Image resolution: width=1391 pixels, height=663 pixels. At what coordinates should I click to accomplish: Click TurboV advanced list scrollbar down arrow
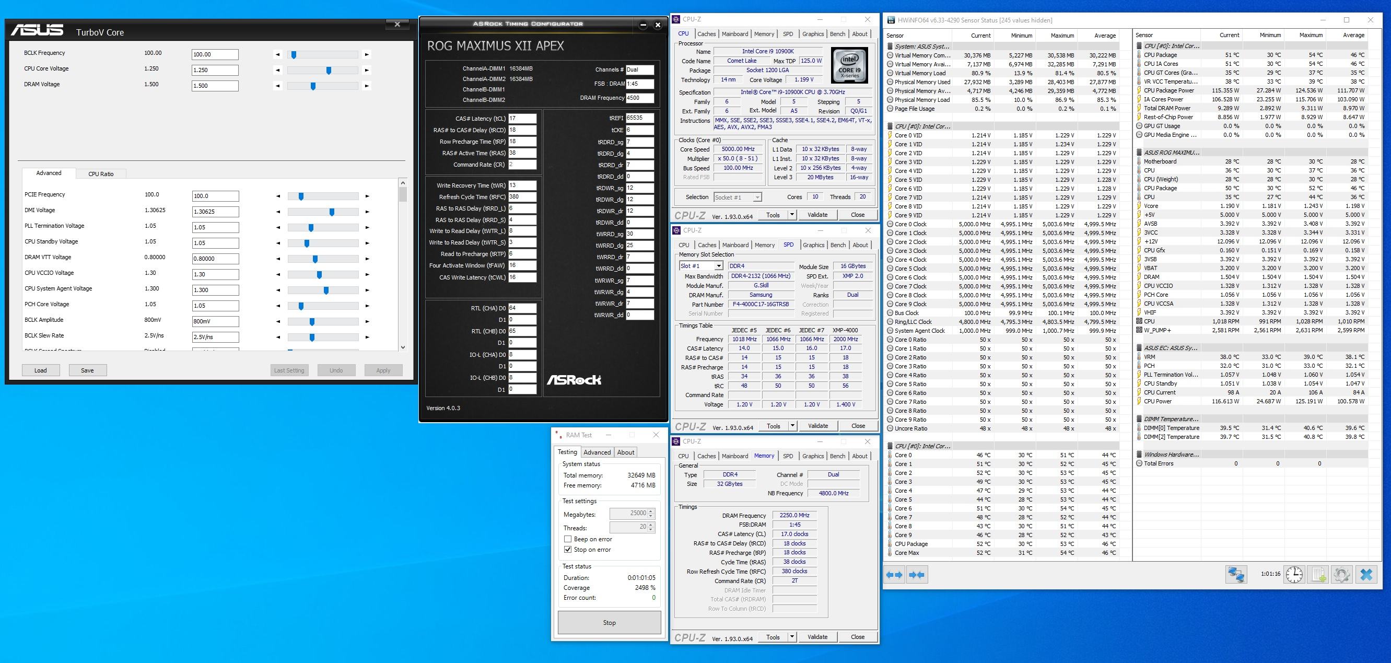click(403, 347)
